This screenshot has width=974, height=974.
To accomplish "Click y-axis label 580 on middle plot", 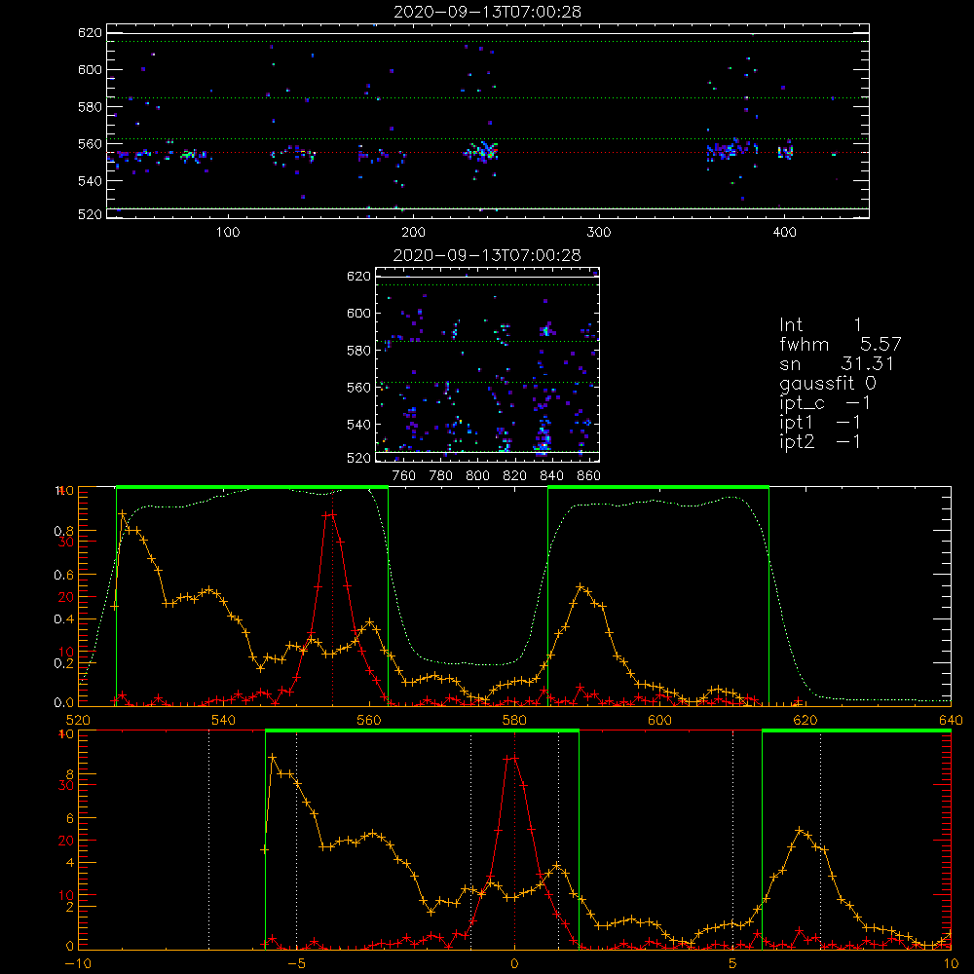I will pyautogui.click(x=358, y=351).
